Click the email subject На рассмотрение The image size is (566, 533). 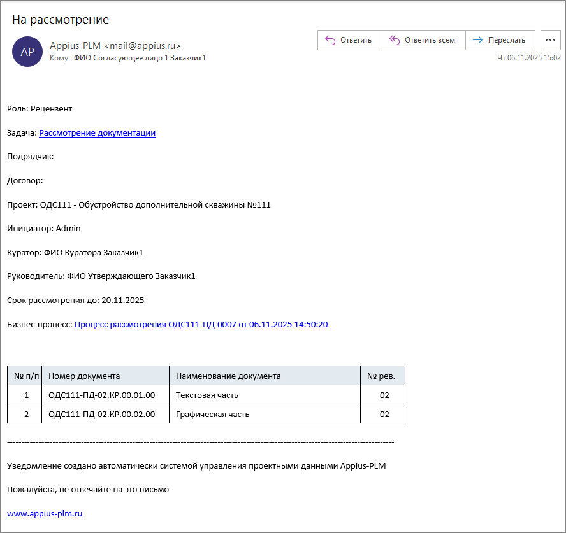pyautogui.click(x=61, y=20)
